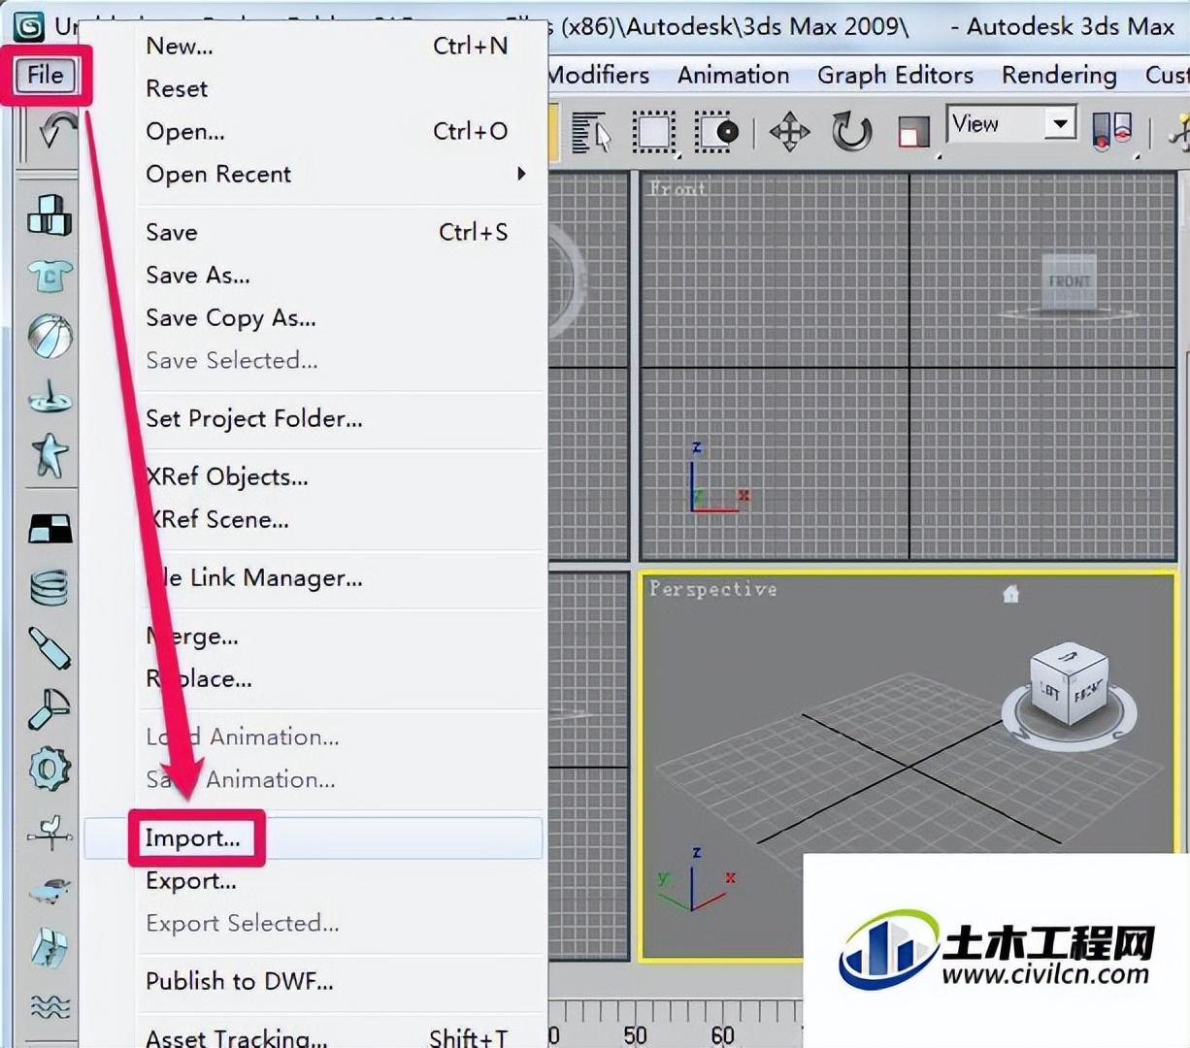Click the gear icon in left sidebar
Viewport: 1190px width, 1048px height.
(50, 769)
